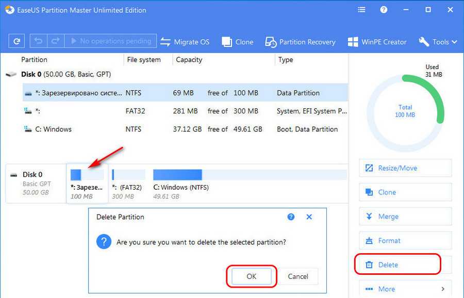Open Partition Recovery
The image size is (464, 298).
tap(300, 42)
